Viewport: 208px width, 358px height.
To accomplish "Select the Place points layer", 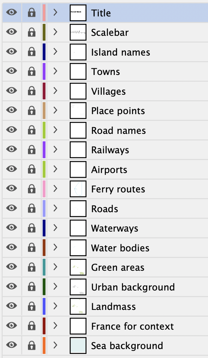I will pos(105,111).
